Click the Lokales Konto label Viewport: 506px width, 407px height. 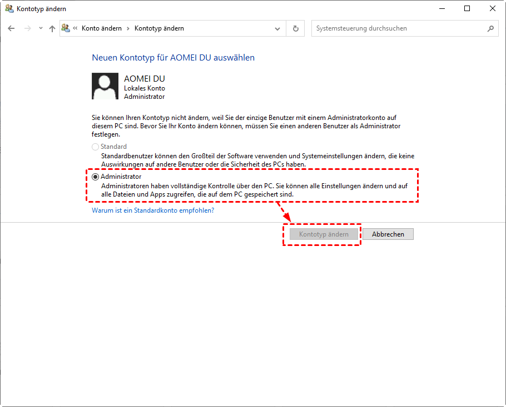tap(145, 88)
